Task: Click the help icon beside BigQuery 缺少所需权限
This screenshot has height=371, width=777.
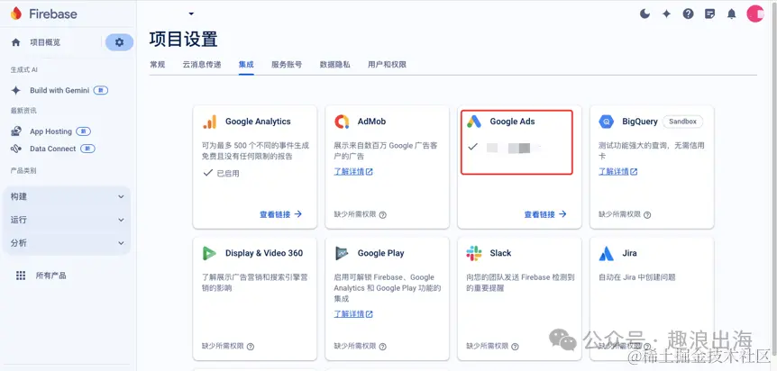Action: 647,215
